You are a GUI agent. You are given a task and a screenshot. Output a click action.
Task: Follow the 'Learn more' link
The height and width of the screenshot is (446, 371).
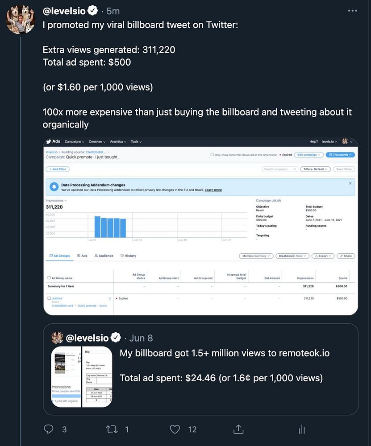point(213,190)
